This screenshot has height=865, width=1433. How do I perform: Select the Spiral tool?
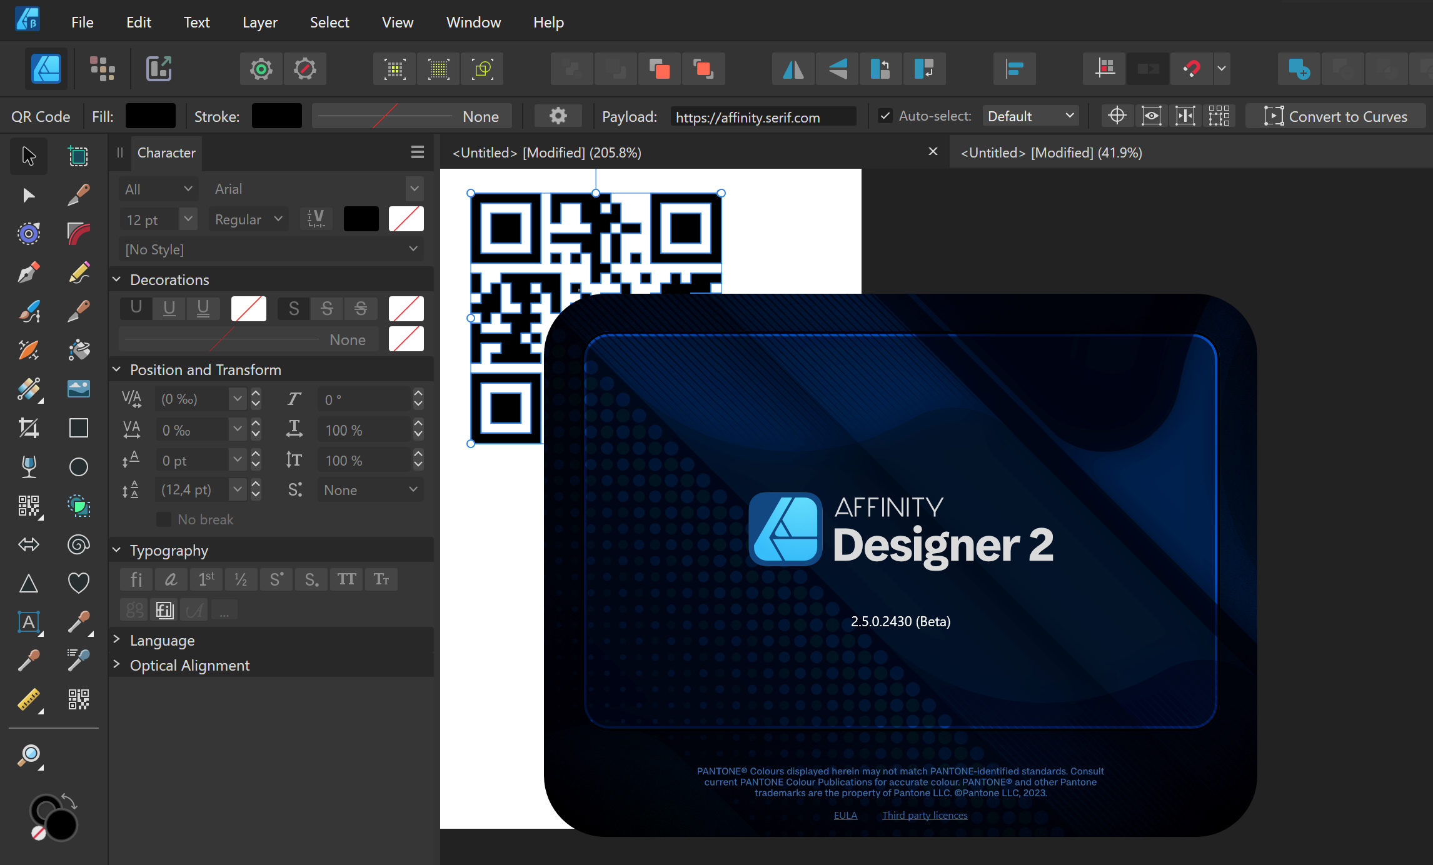(x=78, y=544)
